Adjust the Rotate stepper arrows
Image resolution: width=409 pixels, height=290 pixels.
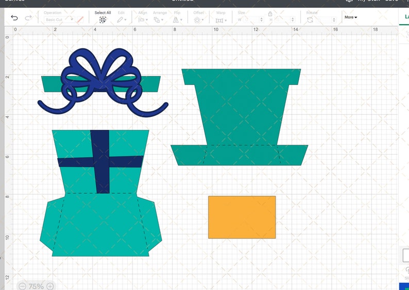[334, 20]
